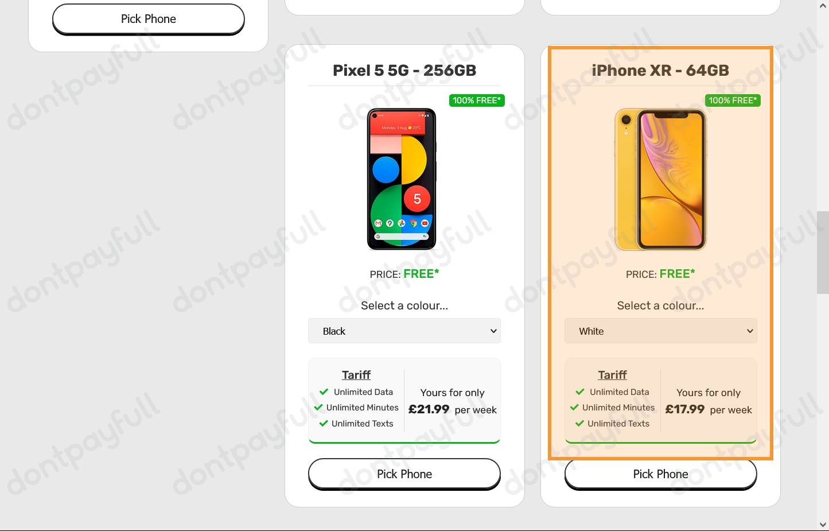The height and width of the screenshot is (531, 829).
Task: Click the page scrollbar thumb
Action: [823, 253]
